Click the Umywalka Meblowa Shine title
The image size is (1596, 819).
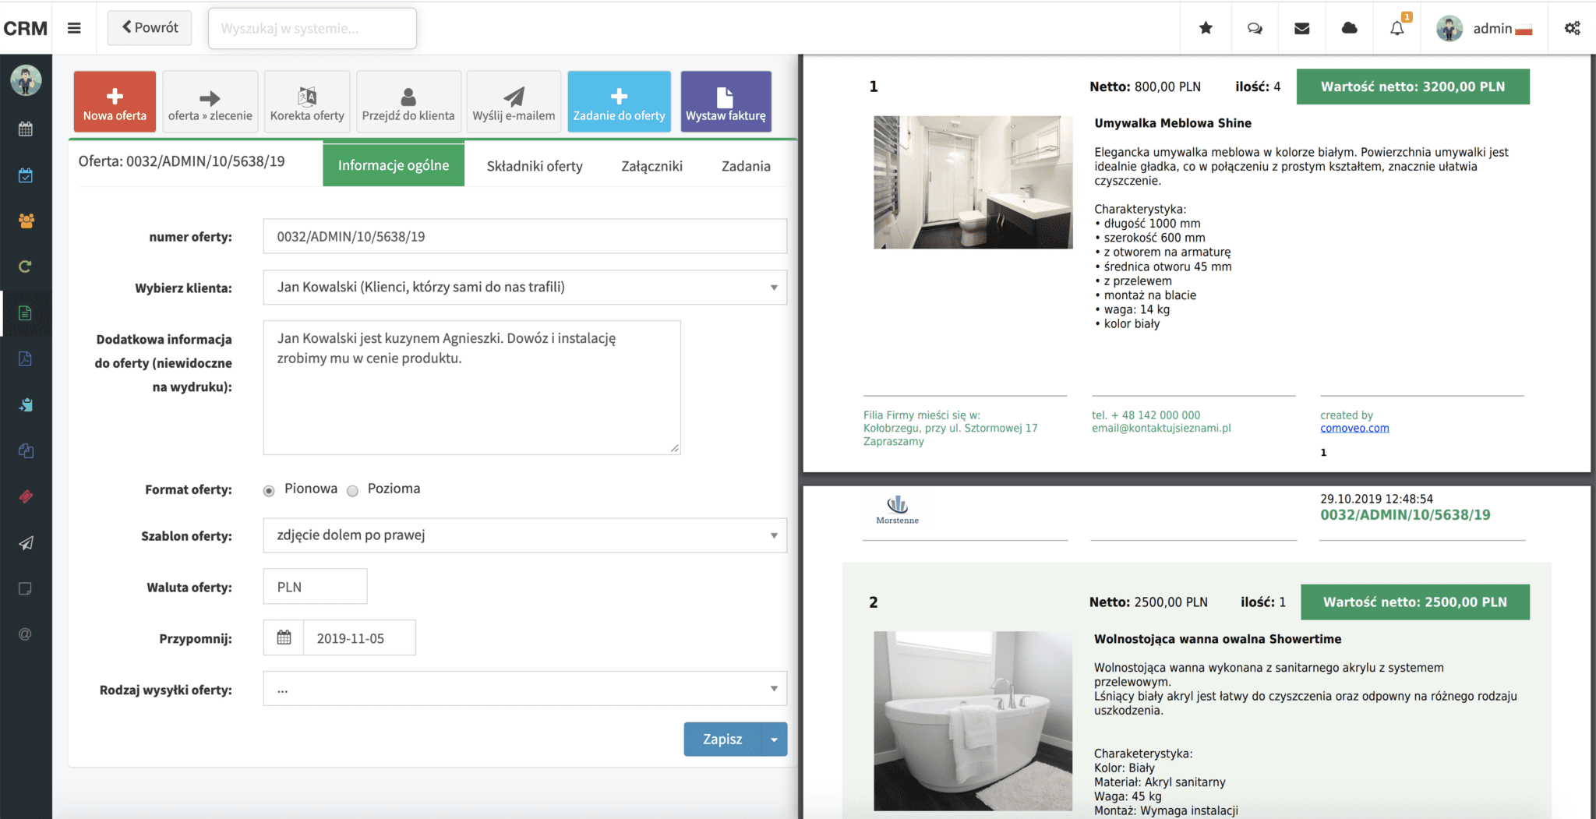[x=1173, y=122]
